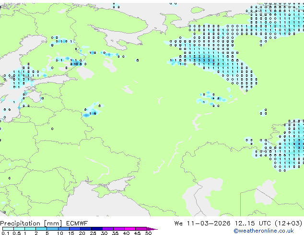Click the 'We 11-03-2026' date text
The image size is (304, 235).
[202, 223]
